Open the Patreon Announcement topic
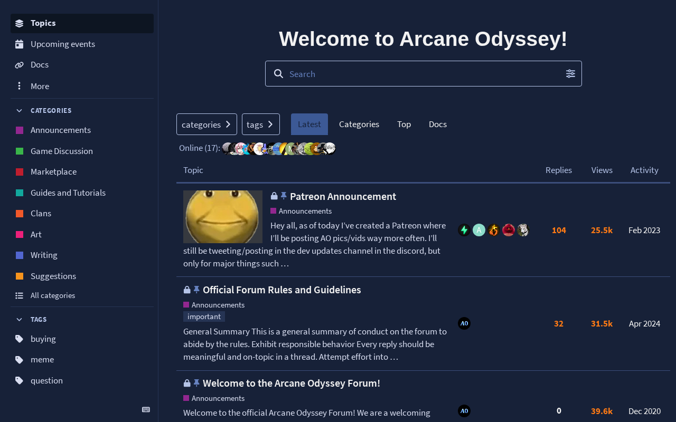 [x=343, y=196]
